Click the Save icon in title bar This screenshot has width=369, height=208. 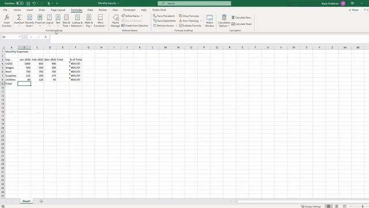click(28, 3)
